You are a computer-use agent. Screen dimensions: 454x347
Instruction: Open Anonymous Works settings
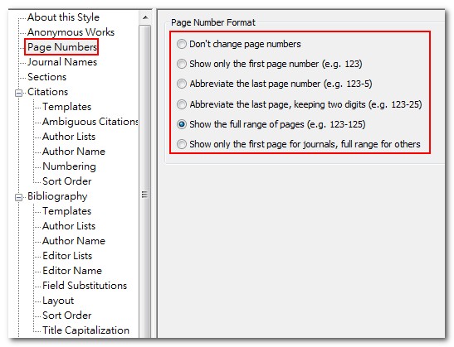coord(71,32)
